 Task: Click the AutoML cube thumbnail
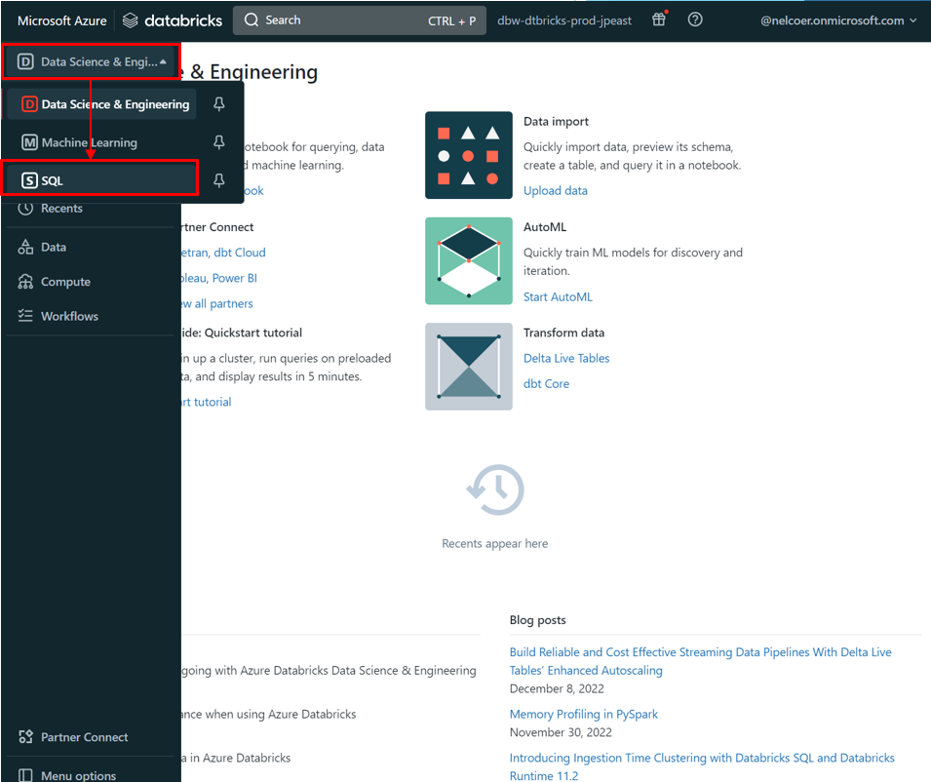(469, 260)
